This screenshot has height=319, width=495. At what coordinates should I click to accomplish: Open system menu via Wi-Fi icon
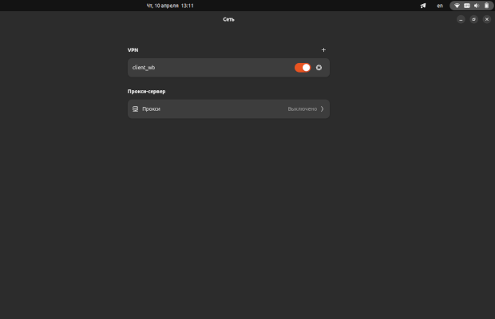click(x=457, y=6)
